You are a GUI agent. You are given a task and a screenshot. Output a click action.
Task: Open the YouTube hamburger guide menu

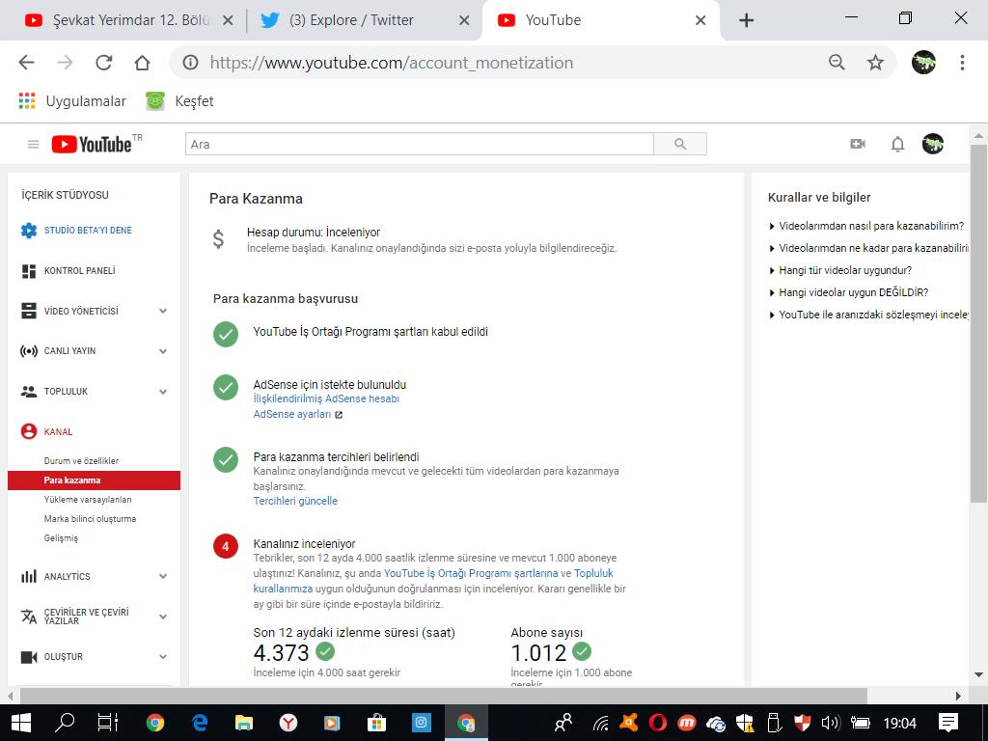point(34,145)
